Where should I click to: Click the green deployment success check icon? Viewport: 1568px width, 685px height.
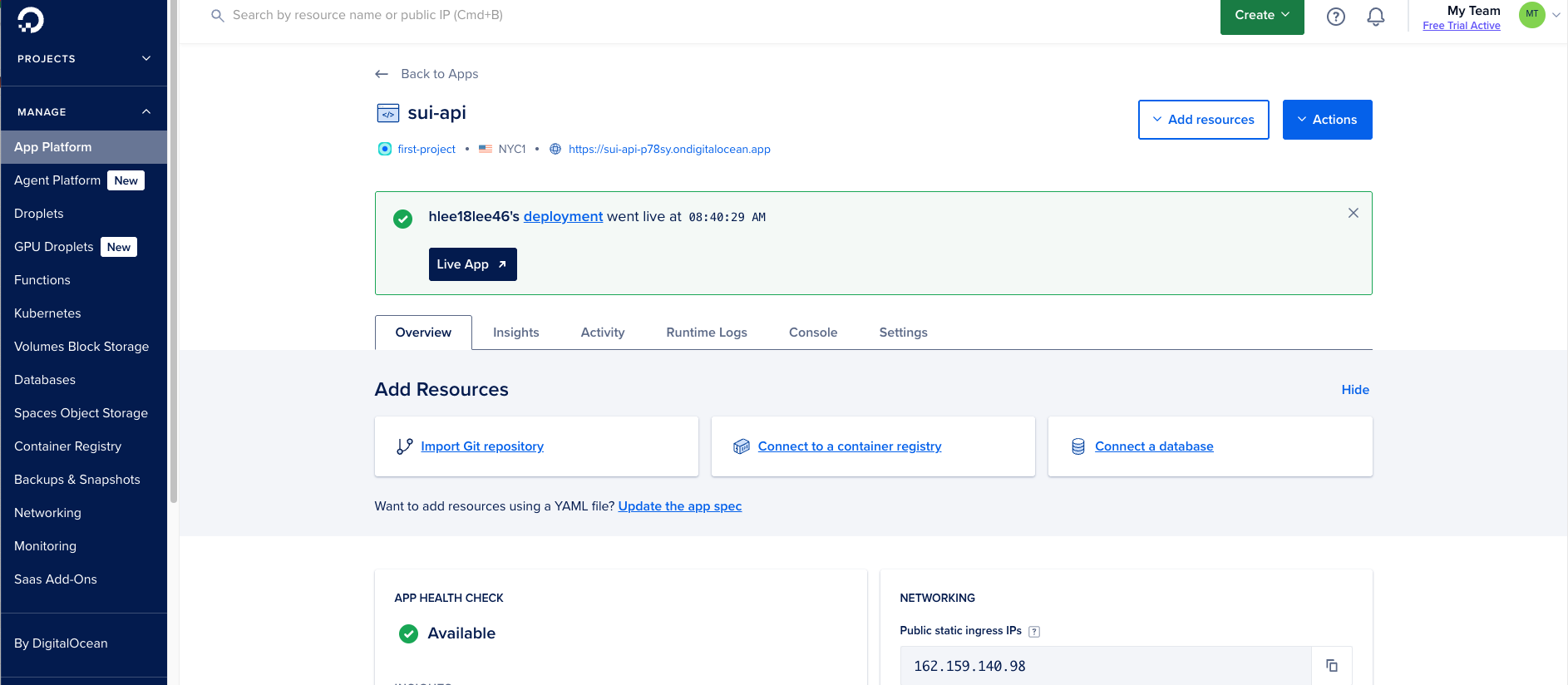tap(402, 219)
